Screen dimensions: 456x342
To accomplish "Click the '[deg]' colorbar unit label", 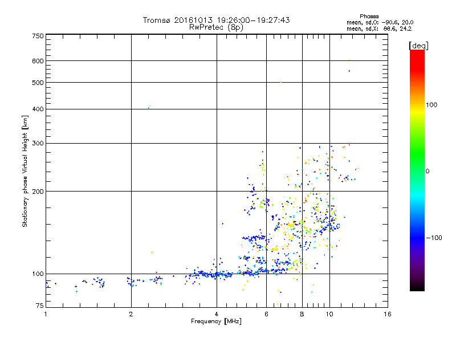I will (418, 46).
